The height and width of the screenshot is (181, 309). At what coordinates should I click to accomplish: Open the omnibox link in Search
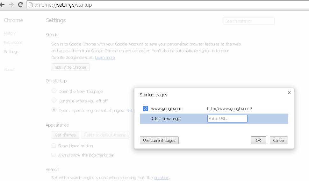tap(161, 178)
